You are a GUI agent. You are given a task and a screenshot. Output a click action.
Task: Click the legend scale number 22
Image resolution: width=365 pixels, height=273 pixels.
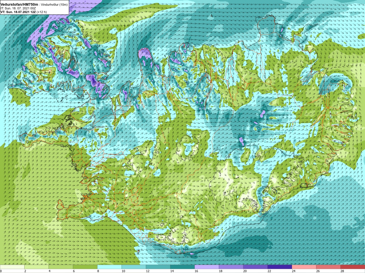[269, 271]
